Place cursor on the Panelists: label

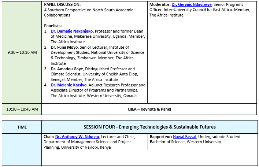pyautogui.click(x=53, y=26)
